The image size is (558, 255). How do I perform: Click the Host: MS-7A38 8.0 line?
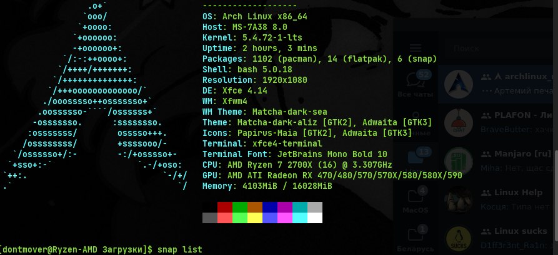(245, 27)
